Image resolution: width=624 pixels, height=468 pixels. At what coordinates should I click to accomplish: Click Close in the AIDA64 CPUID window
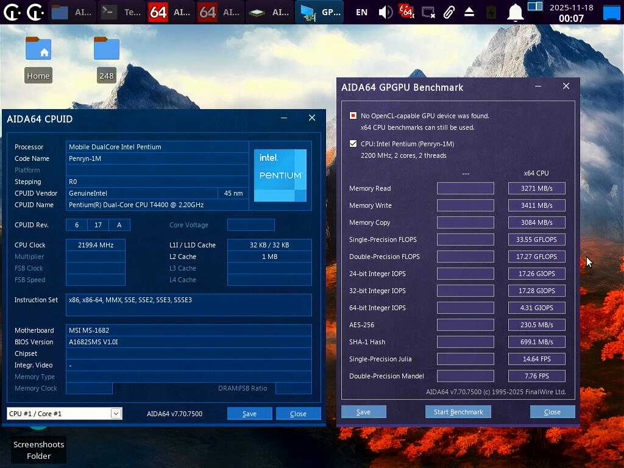(x=298, y=414)
